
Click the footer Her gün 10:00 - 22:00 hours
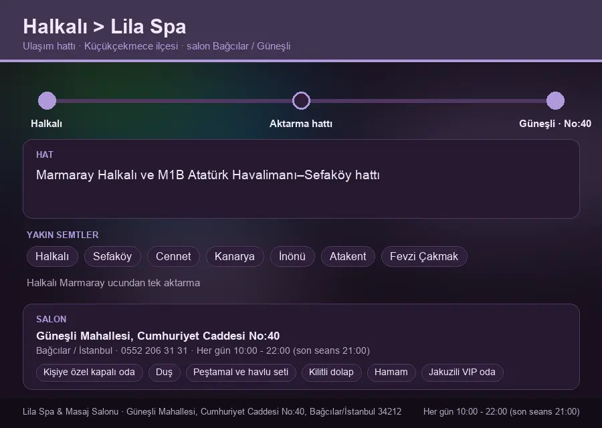tap(502, 411)
